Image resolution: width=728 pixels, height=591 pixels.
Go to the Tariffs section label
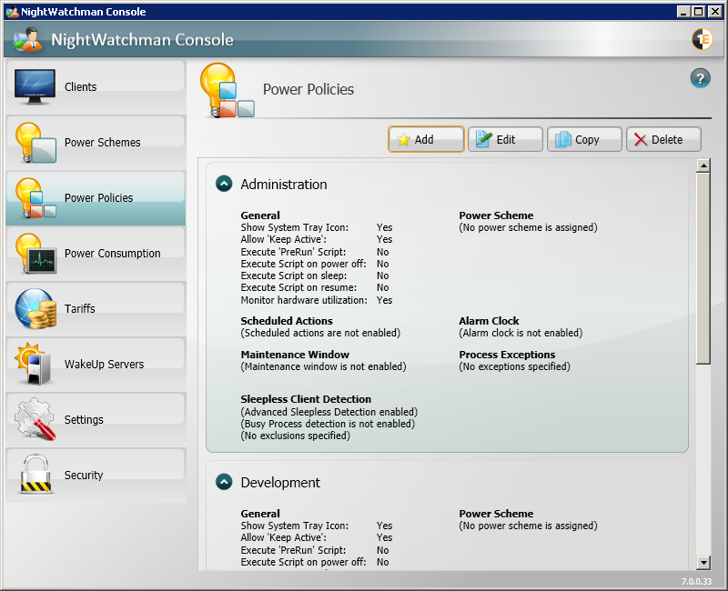[80, 309]
